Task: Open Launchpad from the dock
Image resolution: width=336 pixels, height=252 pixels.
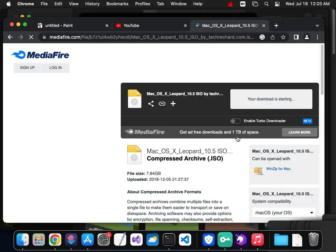Action: click(x=39, y=240)
